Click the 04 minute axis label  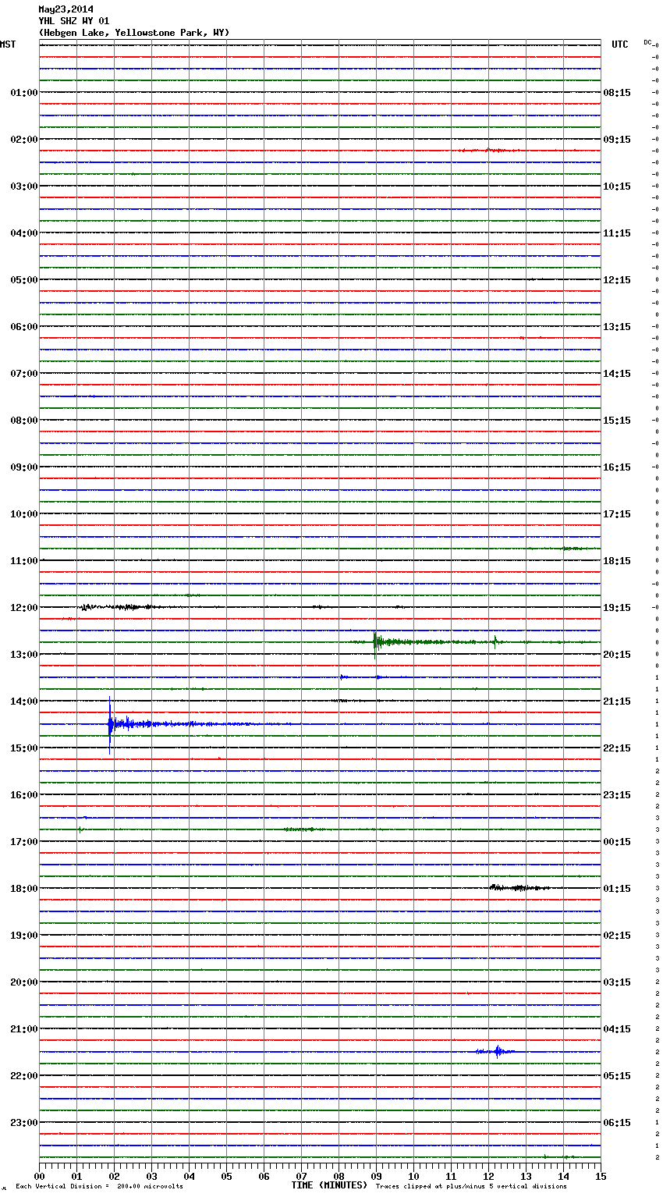point(189,1177)
